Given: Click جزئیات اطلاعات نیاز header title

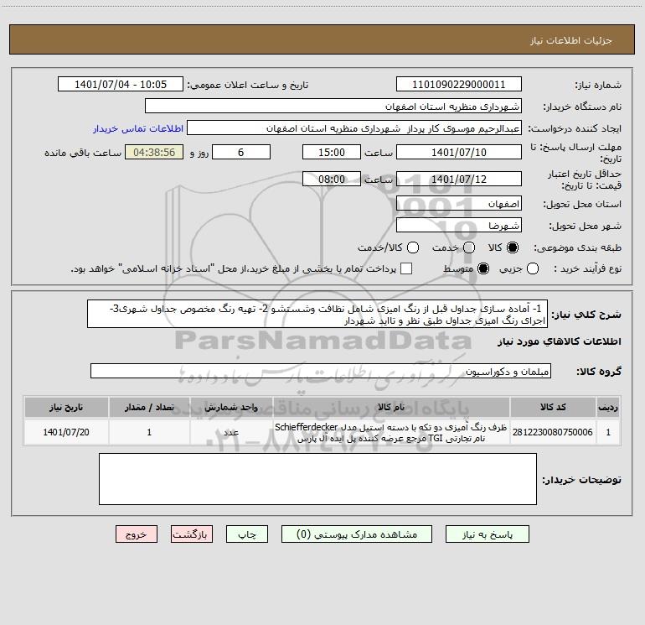Looking at the screenshot, I should 571,40.
